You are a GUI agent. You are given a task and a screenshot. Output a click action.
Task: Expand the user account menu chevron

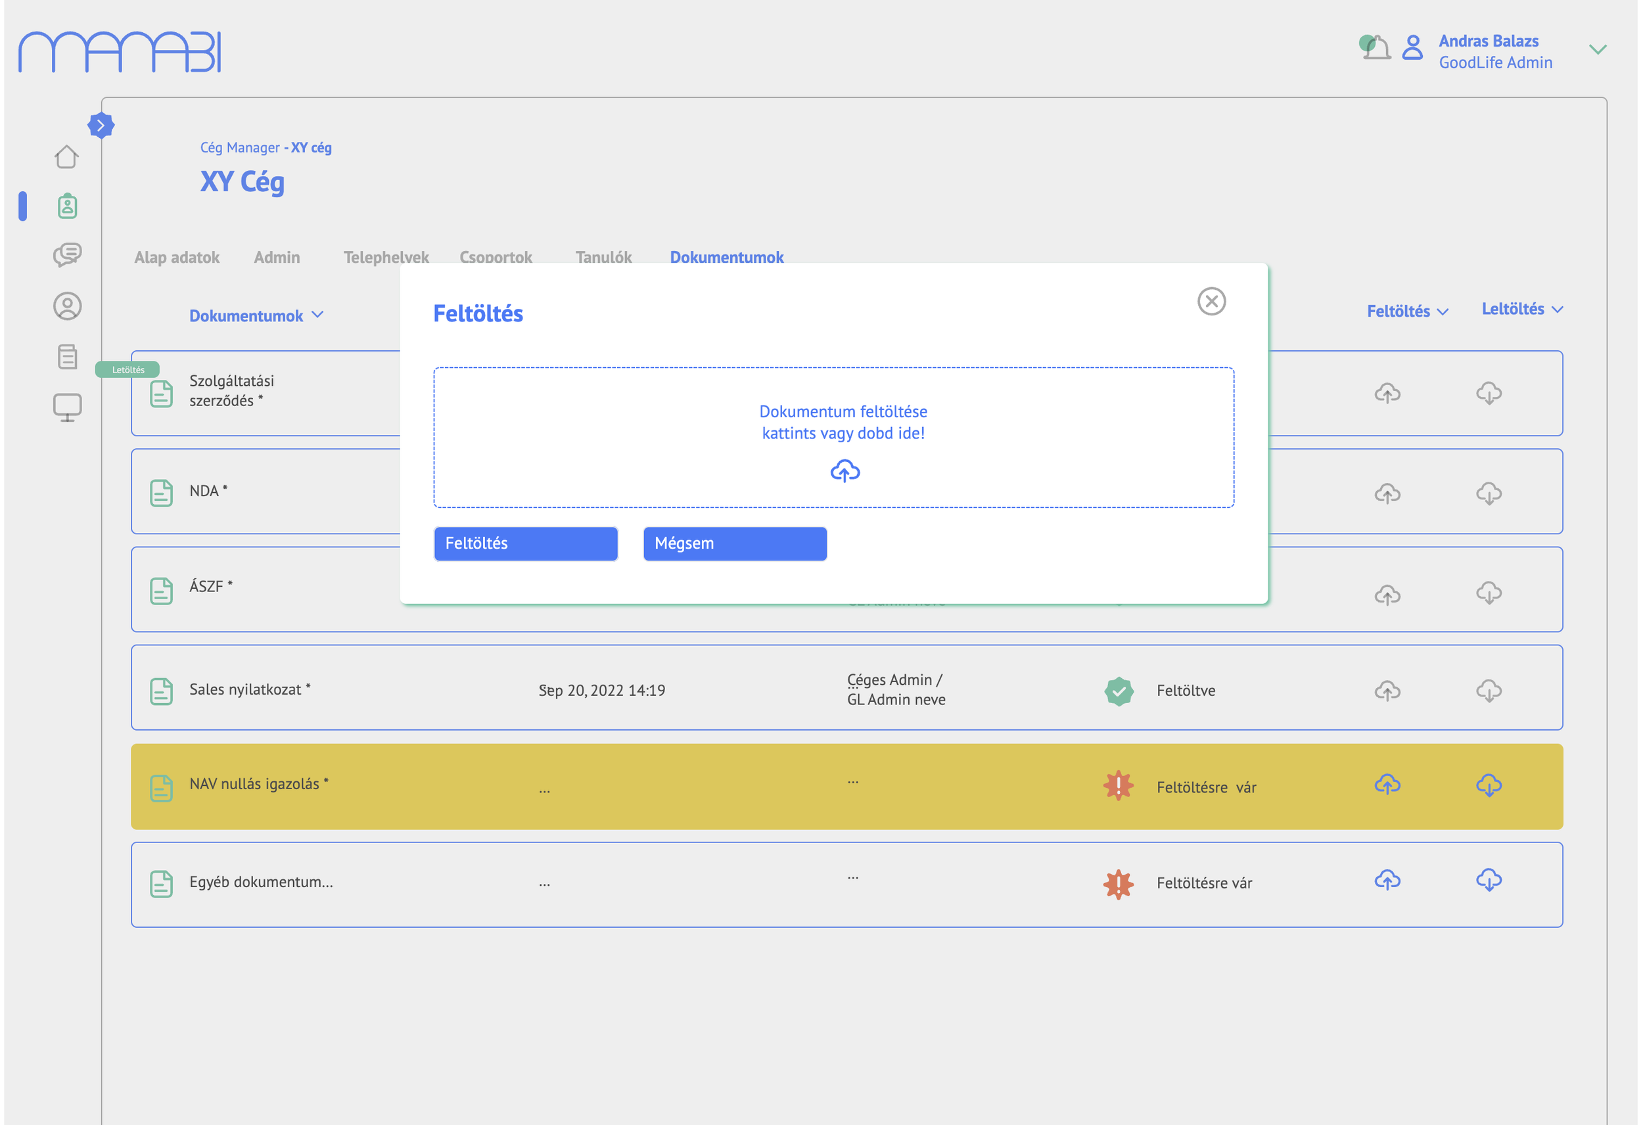[x=1597, y=49]
